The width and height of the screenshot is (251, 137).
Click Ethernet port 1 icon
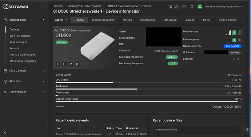(x=234, y=40)
